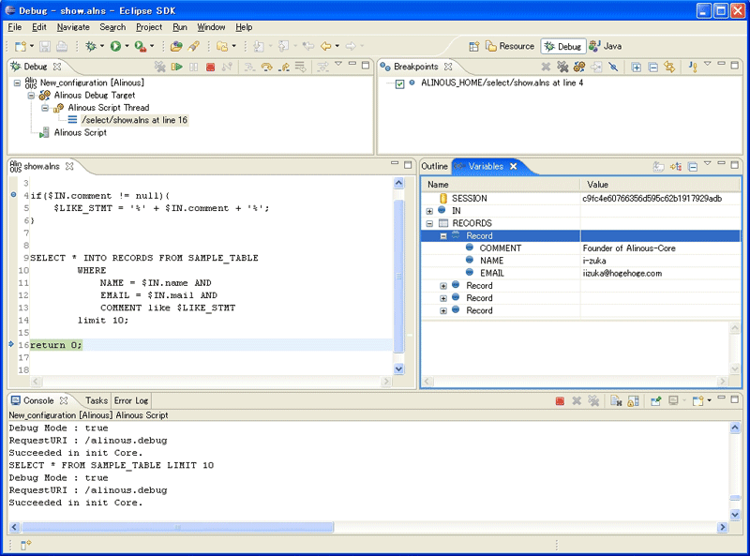Open the Run dropdown arrow in main toolbar
Viewport: 750px width, 556px height.
[127, 46]
